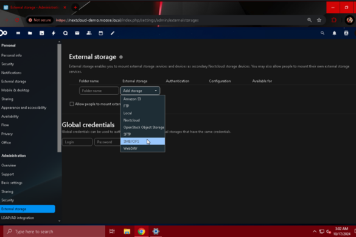Choose FTP storage option
The height and width of the screenshot is (237, 356).
[142, 106]
